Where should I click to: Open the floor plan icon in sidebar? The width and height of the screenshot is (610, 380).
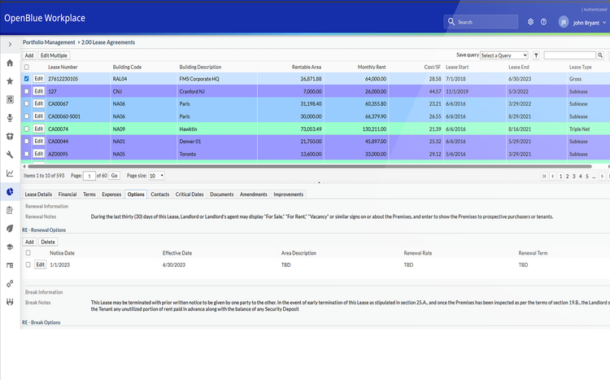10,265
